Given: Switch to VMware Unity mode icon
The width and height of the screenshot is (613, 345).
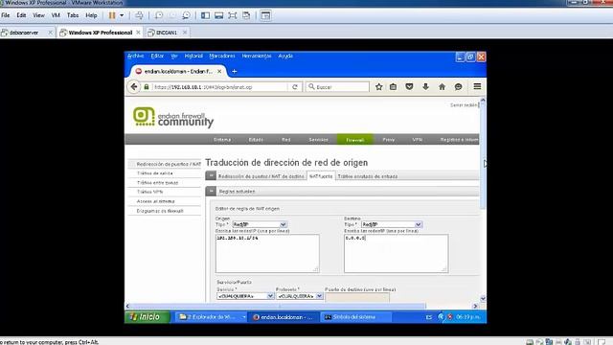Looking at the screenshot, I should (x=246, y=15).
